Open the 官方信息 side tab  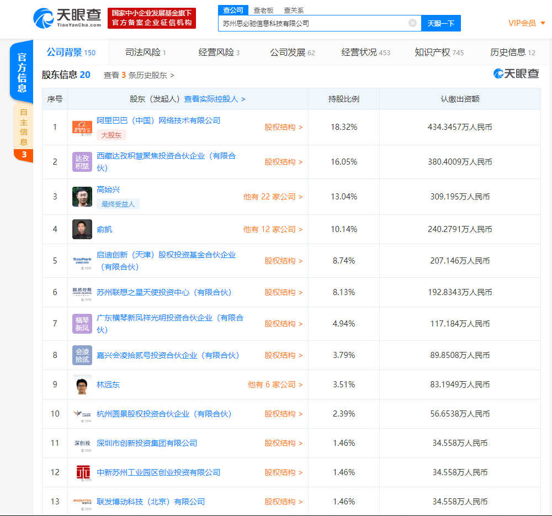pos(22,72)
